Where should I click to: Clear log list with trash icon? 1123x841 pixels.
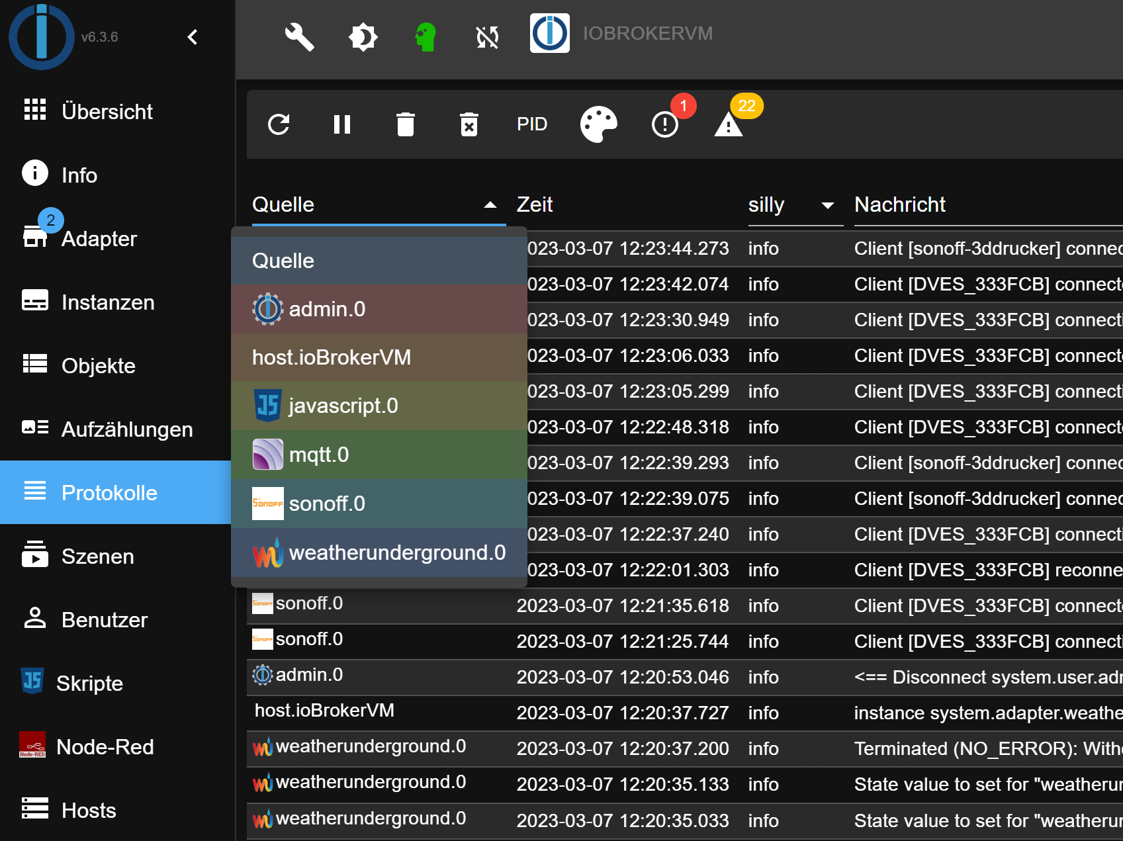tap(406, 124)
